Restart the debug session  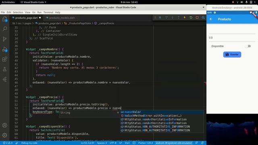(x=191, y=18)
